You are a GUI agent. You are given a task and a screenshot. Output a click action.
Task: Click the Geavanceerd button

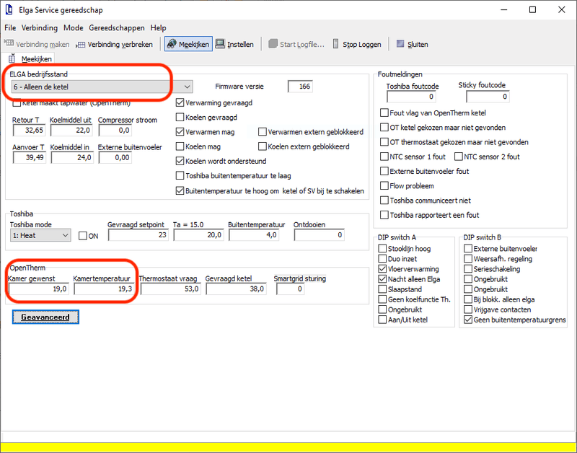click(x=45, y=317)
